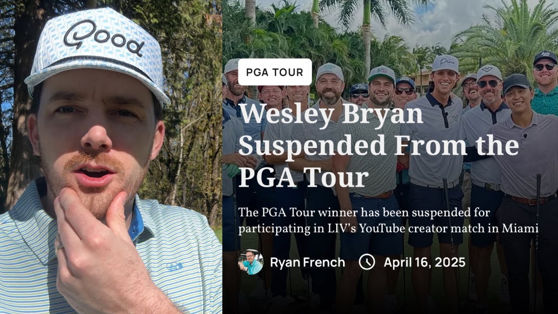The width and height of the screenshot is (558, 314).
Task: Click the small logo on striped polo chest
Action: (174, 266)
